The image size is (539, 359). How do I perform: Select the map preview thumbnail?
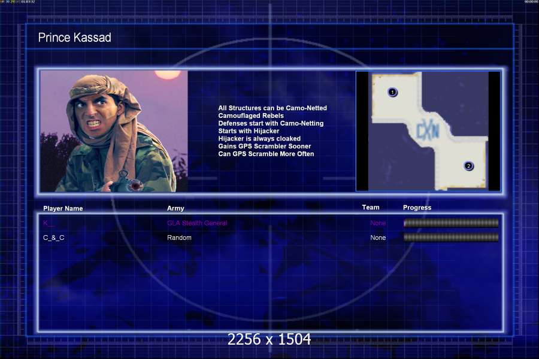(428, 131)
